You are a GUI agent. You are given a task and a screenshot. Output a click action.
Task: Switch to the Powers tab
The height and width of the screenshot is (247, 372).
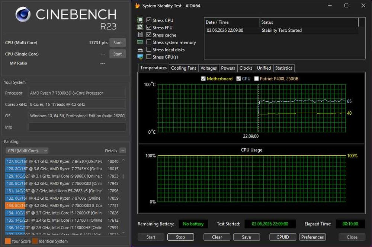[228, 68]
